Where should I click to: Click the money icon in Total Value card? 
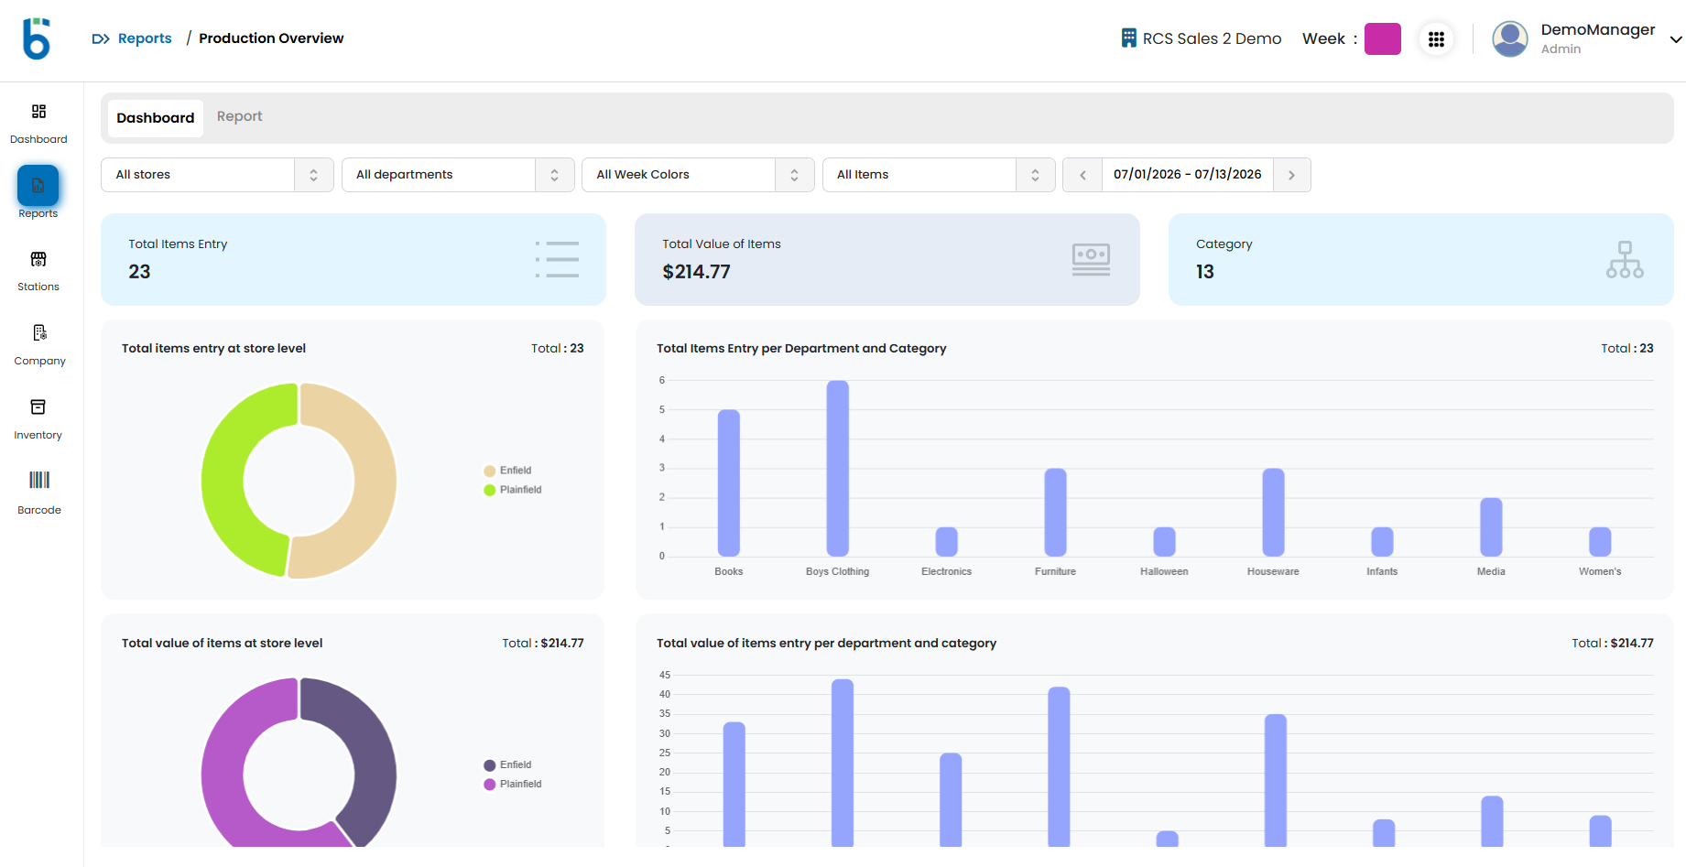coord(1091,259)
